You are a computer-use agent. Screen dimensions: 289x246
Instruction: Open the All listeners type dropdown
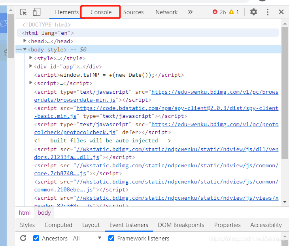tap(87, 238)
